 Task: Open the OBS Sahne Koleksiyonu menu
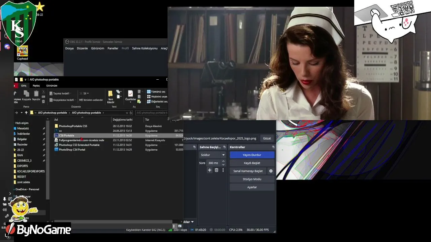(x=145, y=48)
